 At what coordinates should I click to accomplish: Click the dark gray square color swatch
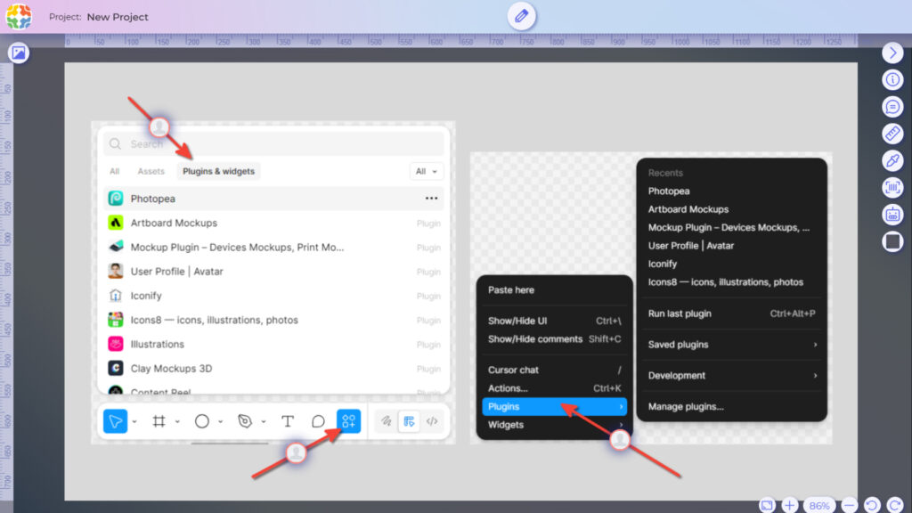coord(892,241)
